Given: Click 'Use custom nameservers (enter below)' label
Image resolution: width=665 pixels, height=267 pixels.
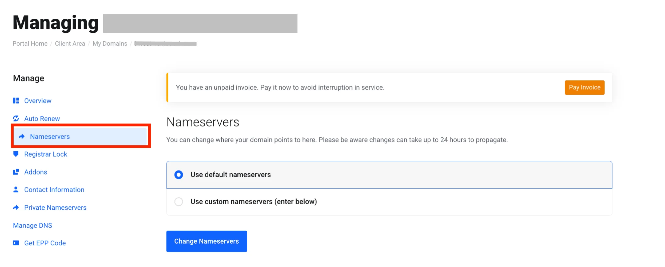Looking at the screenshot, I should point(254,202).
